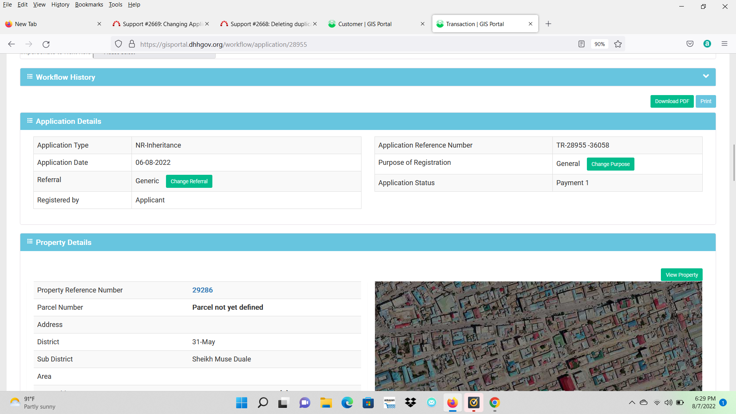Open site security padlock info
Image resolution: width=736 pixels, height=414 pixels.
click(132, 44)
